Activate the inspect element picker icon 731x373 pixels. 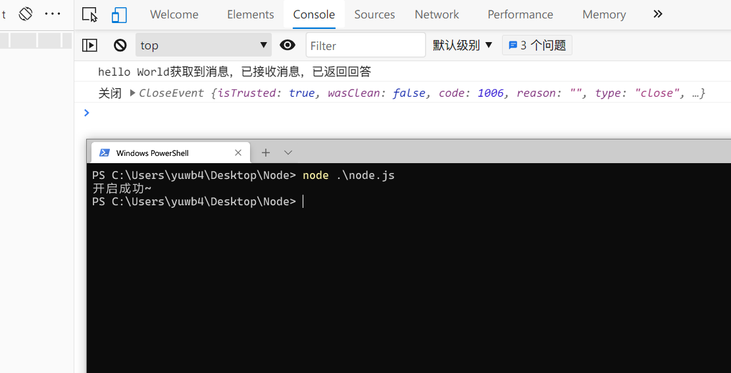(x=89, y=14)
